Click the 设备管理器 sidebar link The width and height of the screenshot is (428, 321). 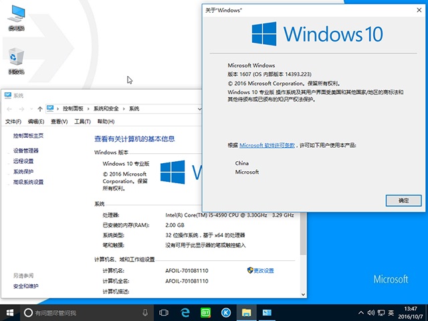26,151
